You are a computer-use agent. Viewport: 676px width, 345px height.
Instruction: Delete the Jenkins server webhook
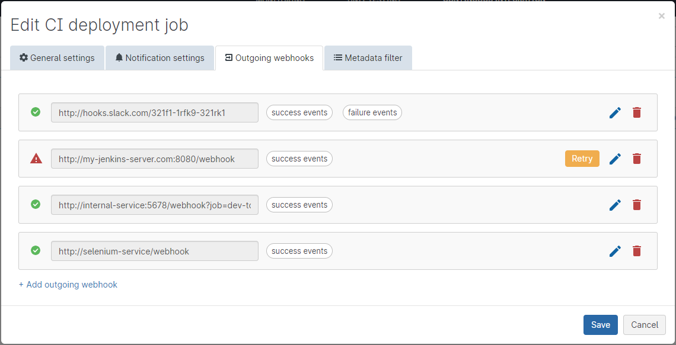coord(637,159)
